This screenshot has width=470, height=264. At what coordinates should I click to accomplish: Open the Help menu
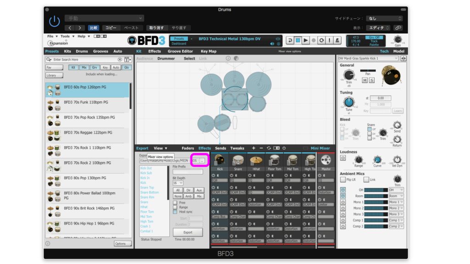[84, 36]
